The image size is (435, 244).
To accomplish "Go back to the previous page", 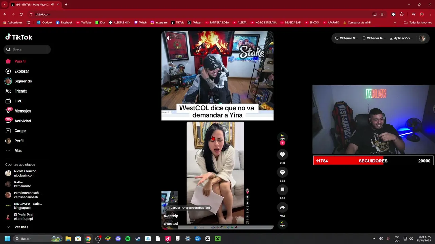I will click(x=5, y=14).
